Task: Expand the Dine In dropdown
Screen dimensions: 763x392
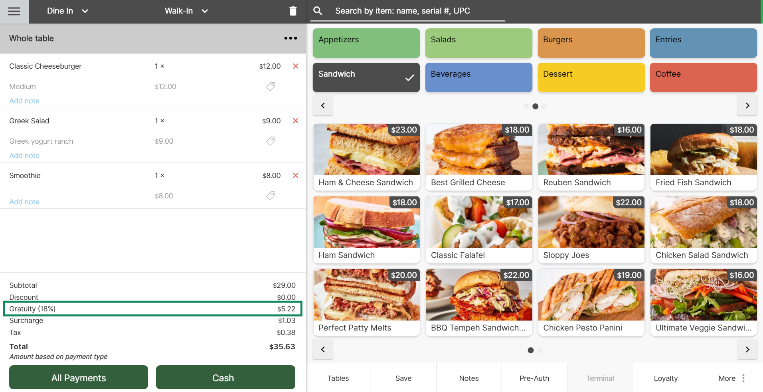Action: click(x=67, y=11)
